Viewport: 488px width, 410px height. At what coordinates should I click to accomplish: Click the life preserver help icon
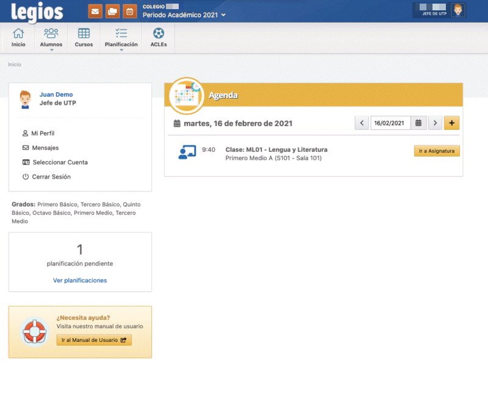click(x=34, y=331)
